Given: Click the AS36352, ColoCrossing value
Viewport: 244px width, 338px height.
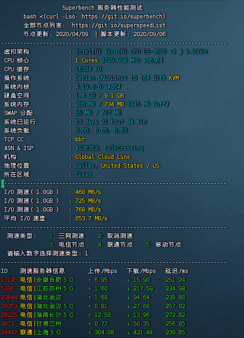Looking at the screenshot, I should (x=109, y=148).
